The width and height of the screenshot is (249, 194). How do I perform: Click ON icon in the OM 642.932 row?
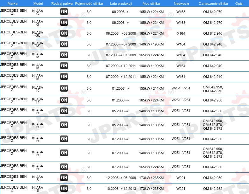tap(64, 189)
